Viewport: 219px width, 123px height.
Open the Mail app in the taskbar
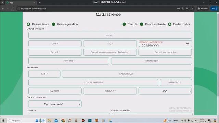(x=56, y=121)
